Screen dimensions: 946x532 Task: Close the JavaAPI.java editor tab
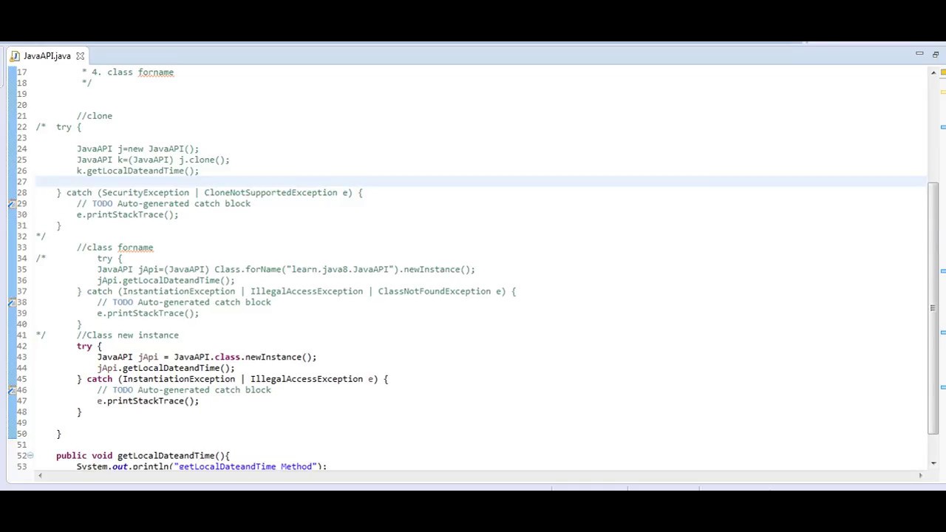tap(80, 56)
